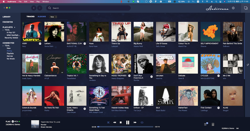
Task: Open the Window menu
Action: (45, 2)
